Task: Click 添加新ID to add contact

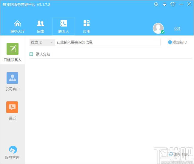Action: (x=177, y=42)
